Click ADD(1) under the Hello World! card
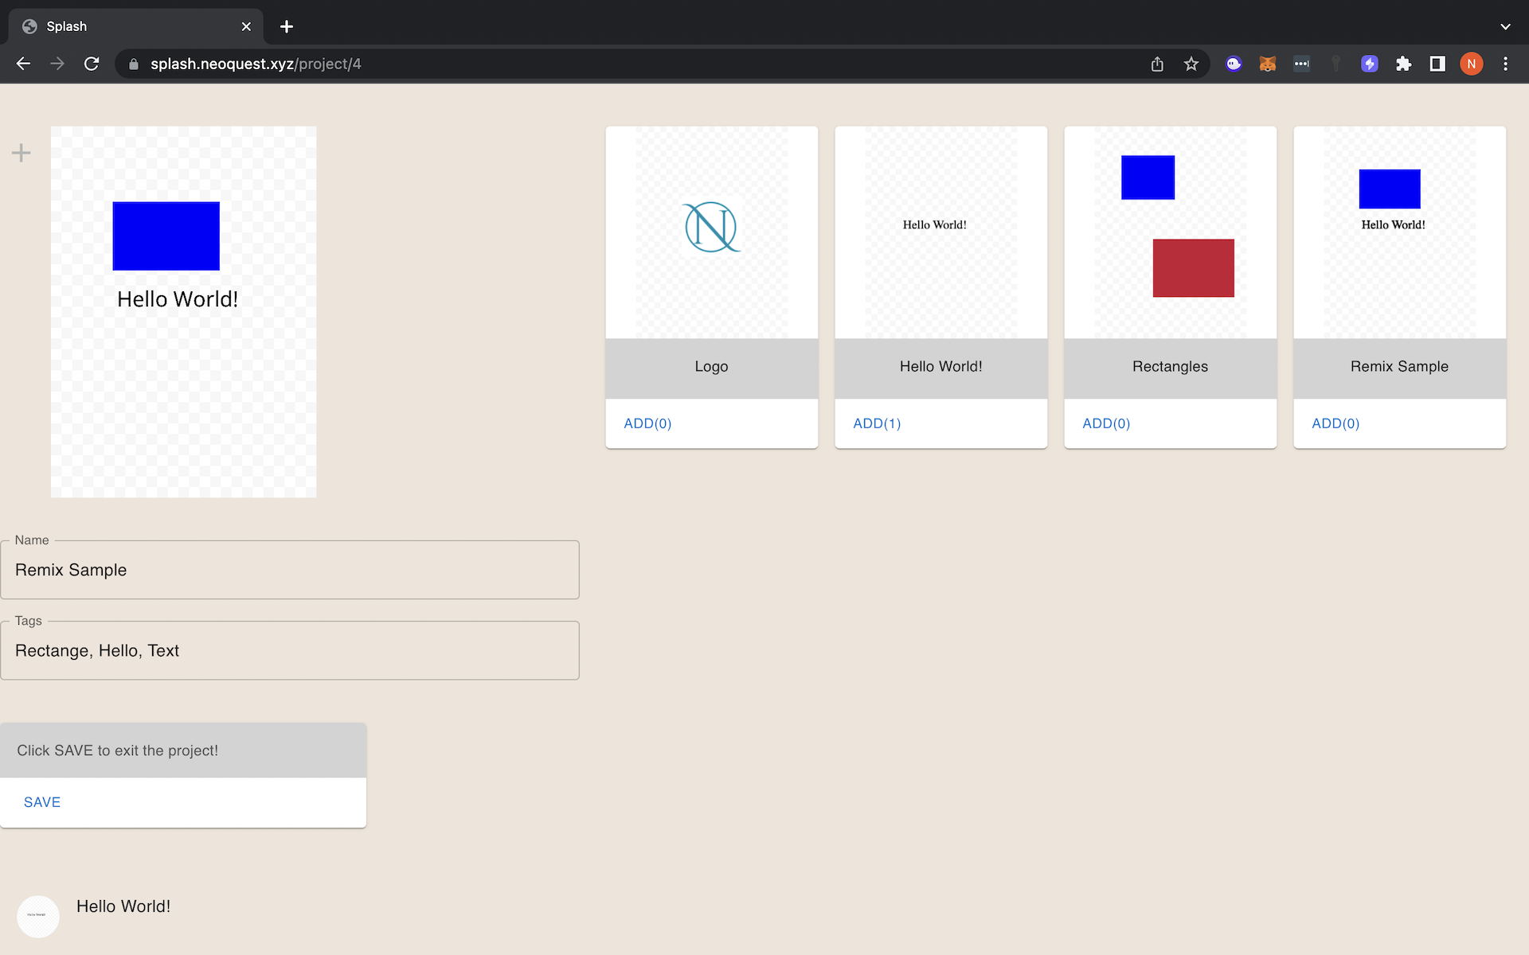Screen dimensions: 1529x955 876,423
